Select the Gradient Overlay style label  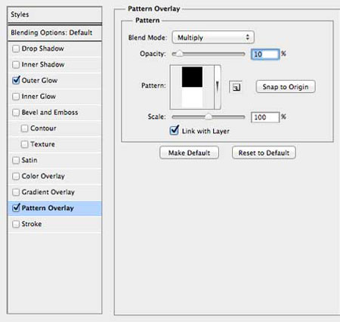(48, 192)
